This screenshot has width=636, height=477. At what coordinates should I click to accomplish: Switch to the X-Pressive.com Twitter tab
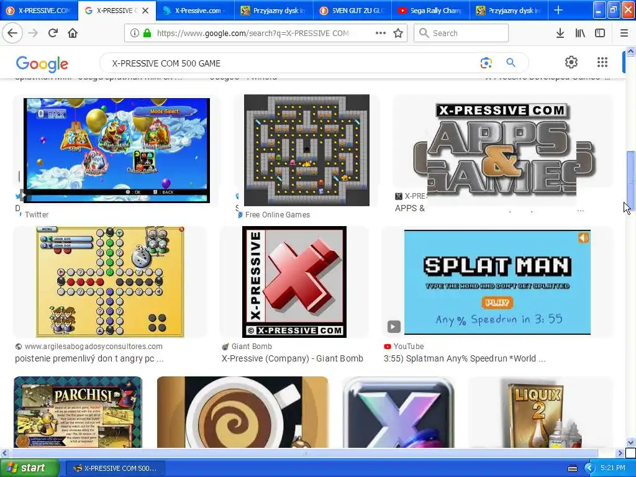point(195,11)
